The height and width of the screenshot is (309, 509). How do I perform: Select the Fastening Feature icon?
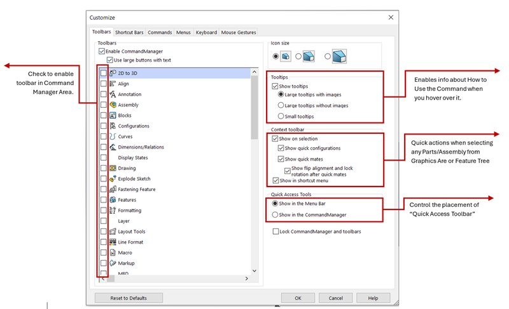pos(113,189)
